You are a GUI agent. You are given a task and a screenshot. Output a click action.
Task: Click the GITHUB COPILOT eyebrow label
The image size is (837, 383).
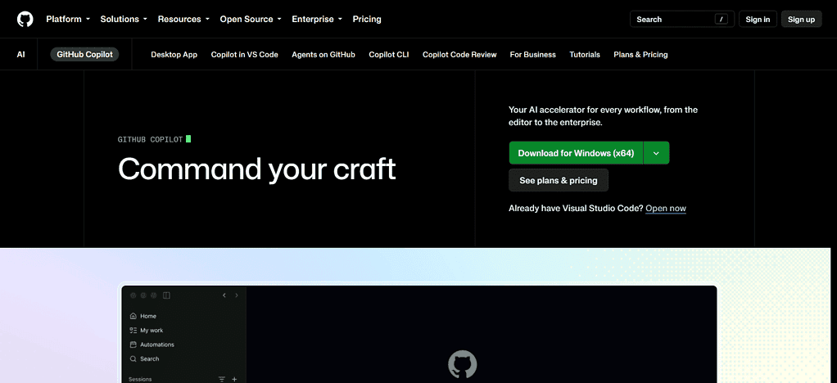150,139
